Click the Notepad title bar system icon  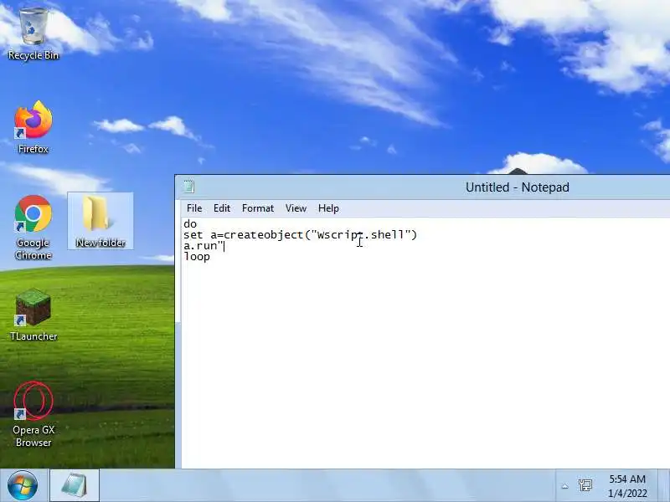(188, 187)
